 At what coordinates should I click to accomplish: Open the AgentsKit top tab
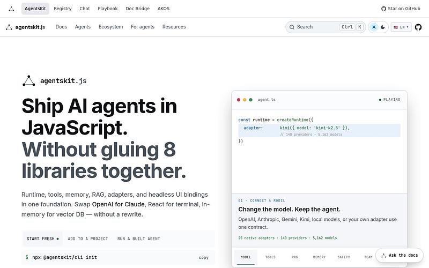[x=35, y=9]
